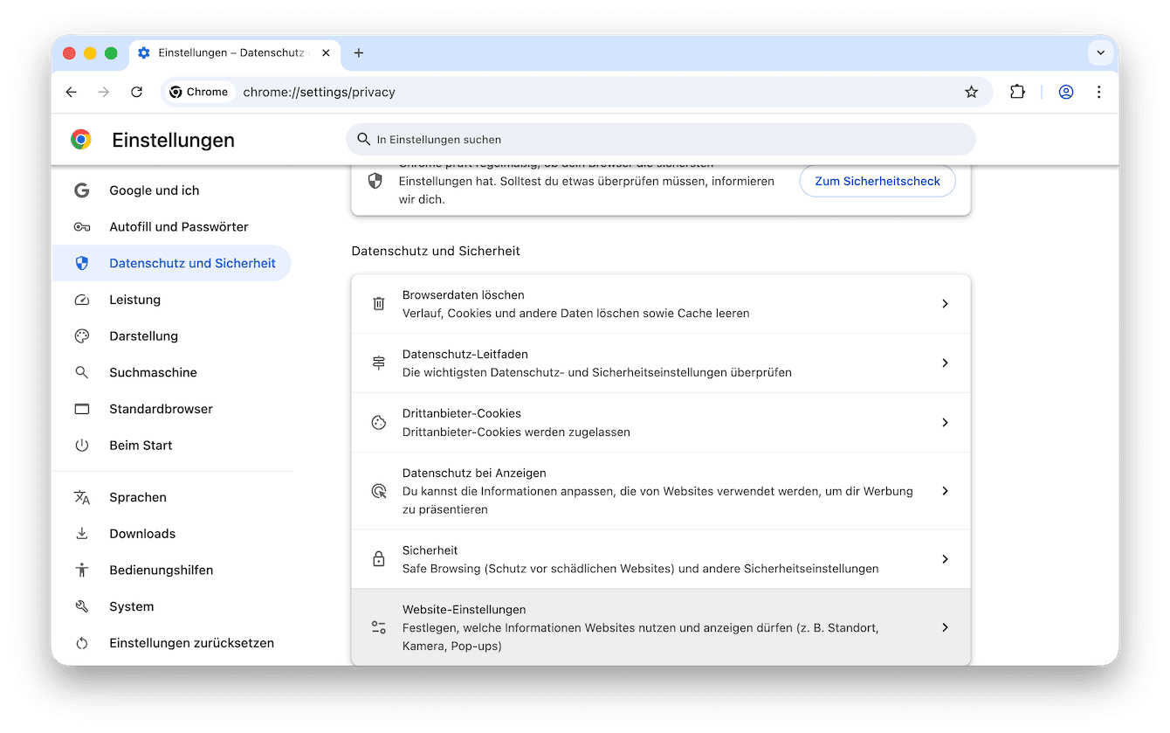The height and width of the screenshot is (733, 1170).
Task: Select the key icon next to Autofill und Passwörter
Action: [x=81, y=226]
